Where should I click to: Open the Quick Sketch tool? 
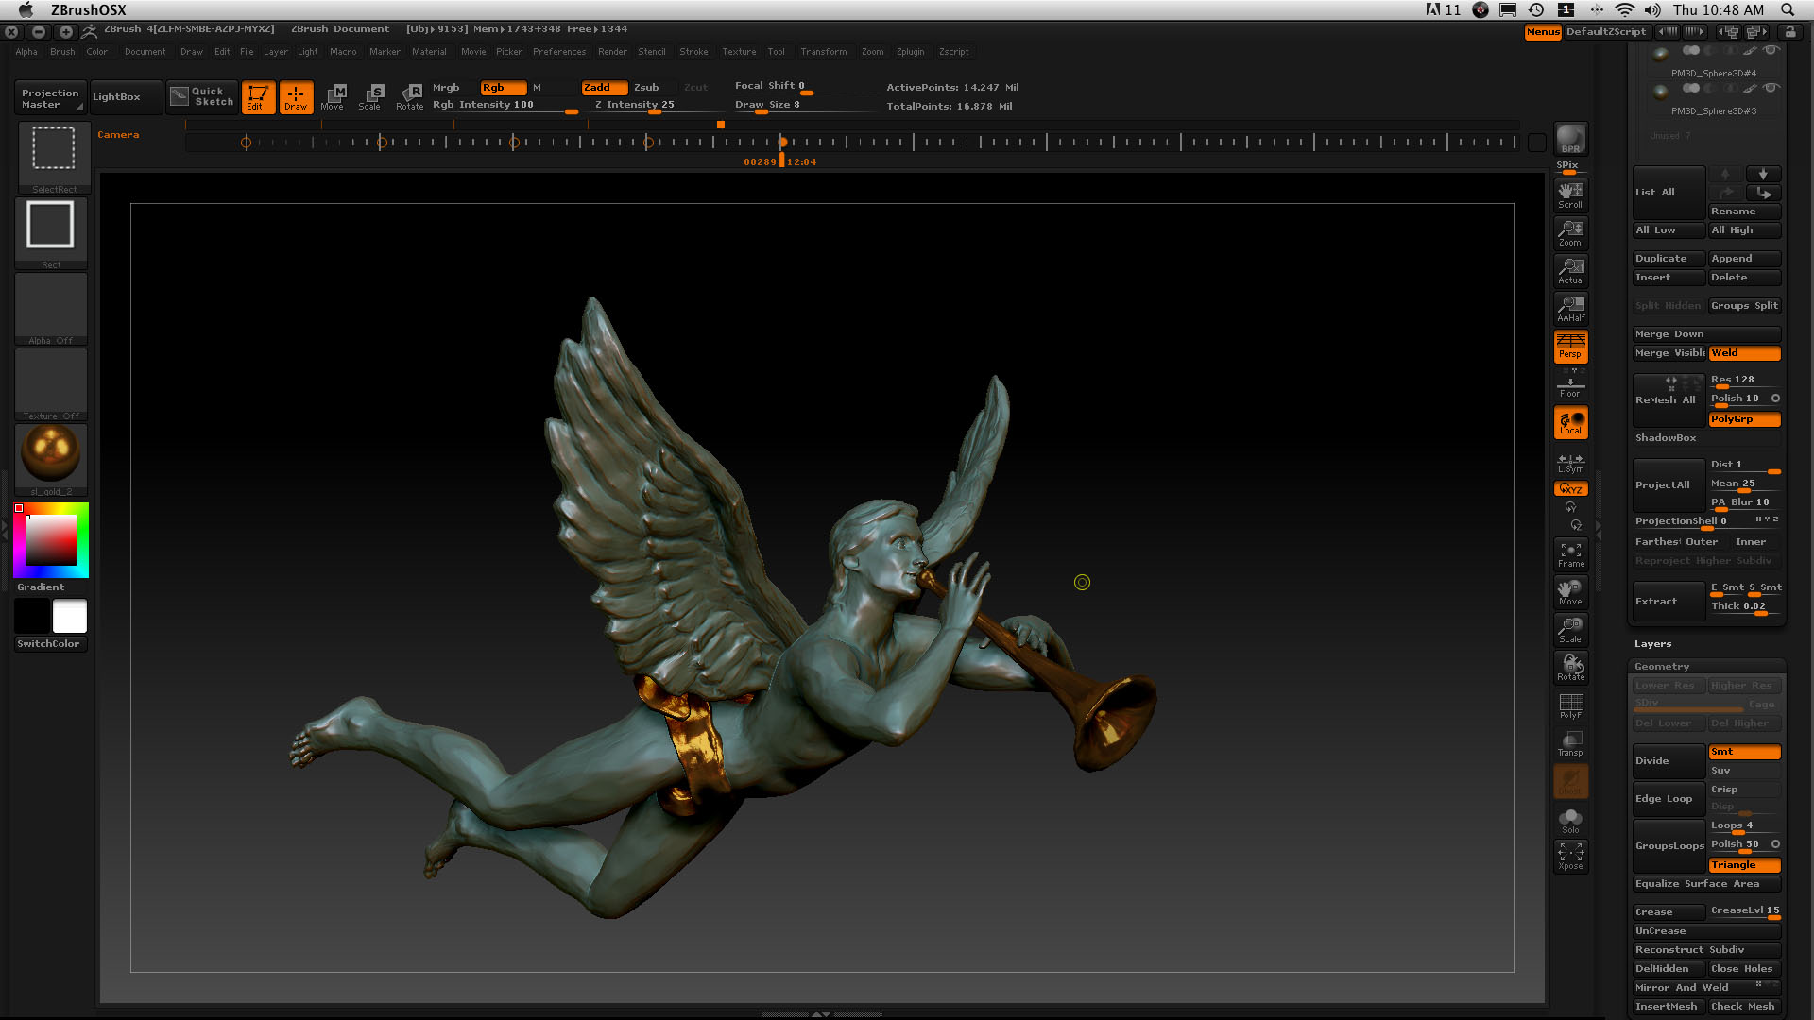[x=203, y=96]
